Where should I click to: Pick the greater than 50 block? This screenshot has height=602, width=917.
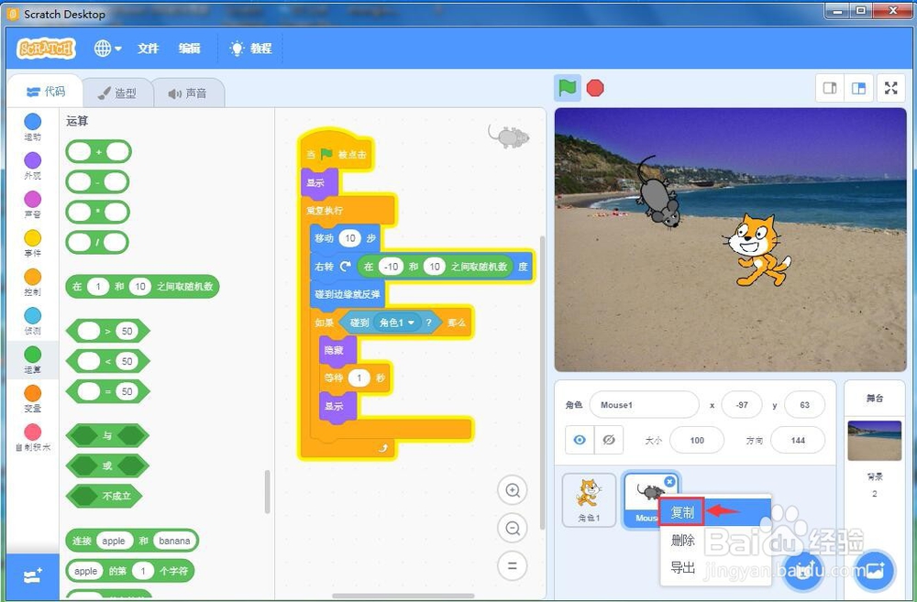coord(107,331)
